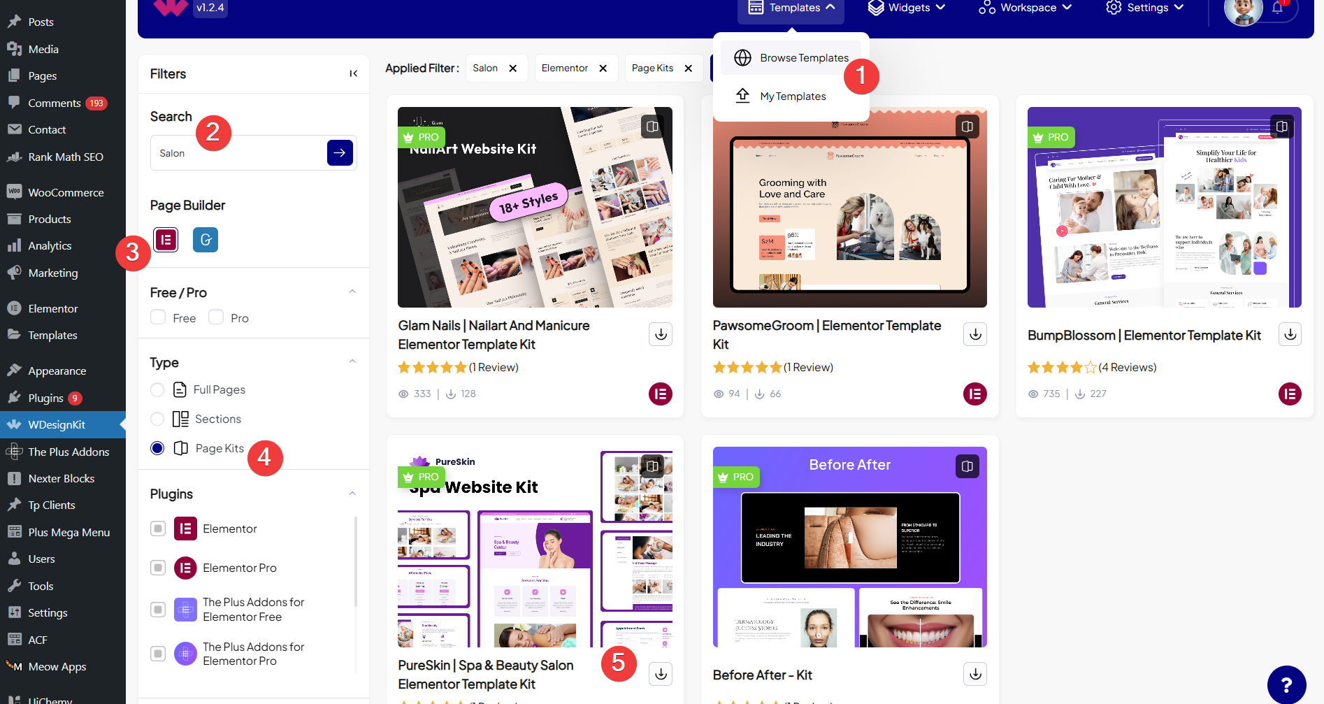1324x704 pixels.
Task: Open PureSkin Spa & Beauty Salon kit title
Action: coord(486,675)
